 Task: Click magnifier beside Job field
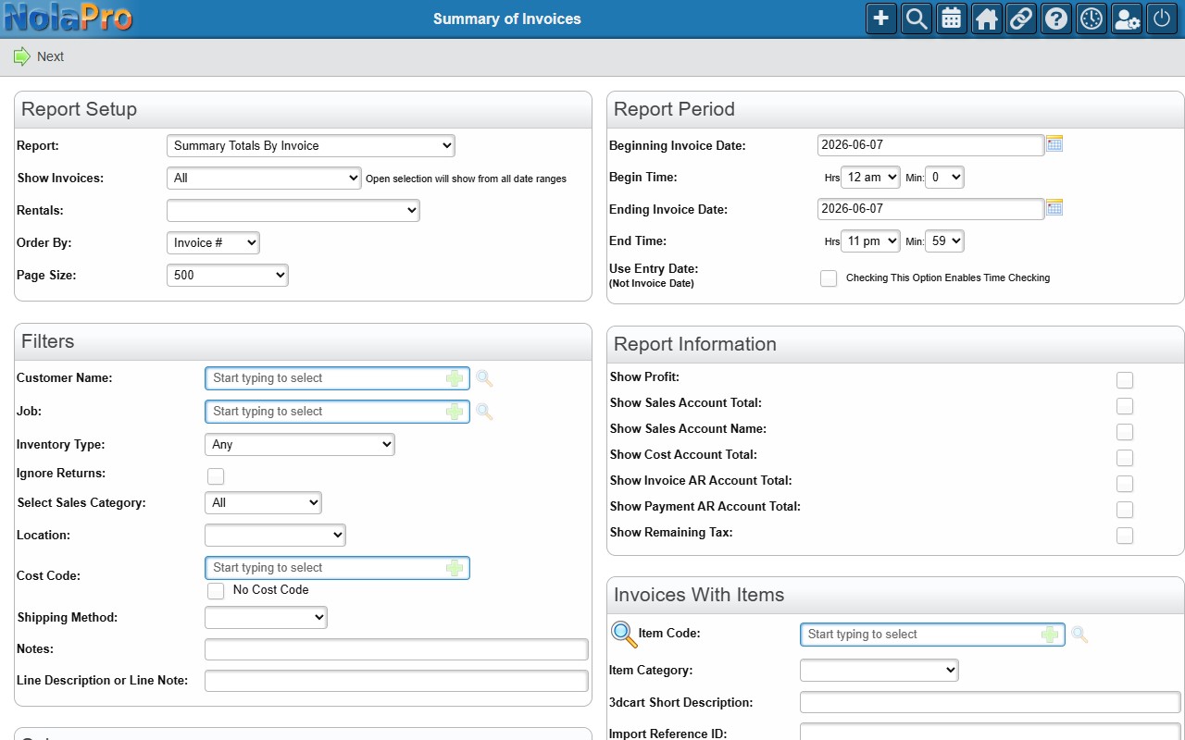click(x=484, y=412)
